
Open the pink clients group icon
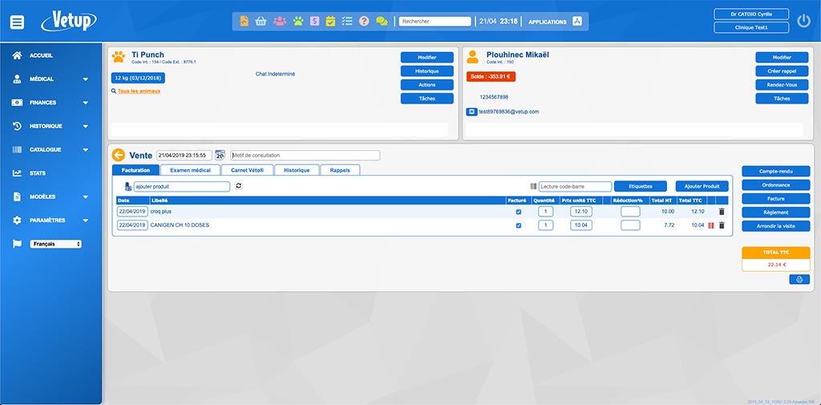click(279, 22)
